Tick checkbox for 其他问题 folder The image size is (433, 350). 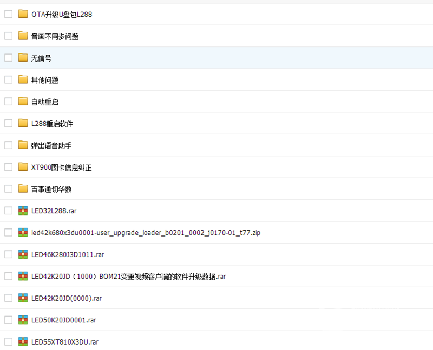tap(9, 79)
